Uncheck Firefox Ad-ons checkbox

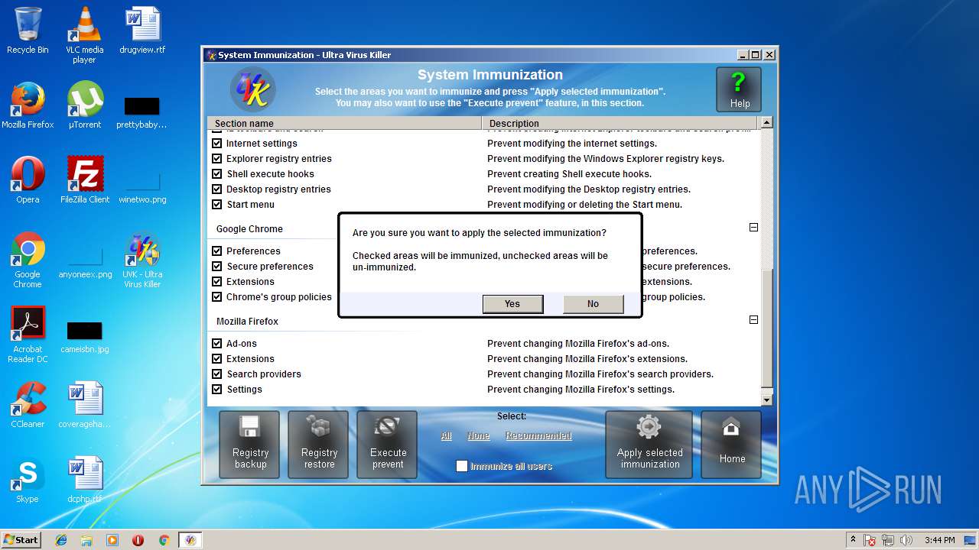(x=217, y=343)
